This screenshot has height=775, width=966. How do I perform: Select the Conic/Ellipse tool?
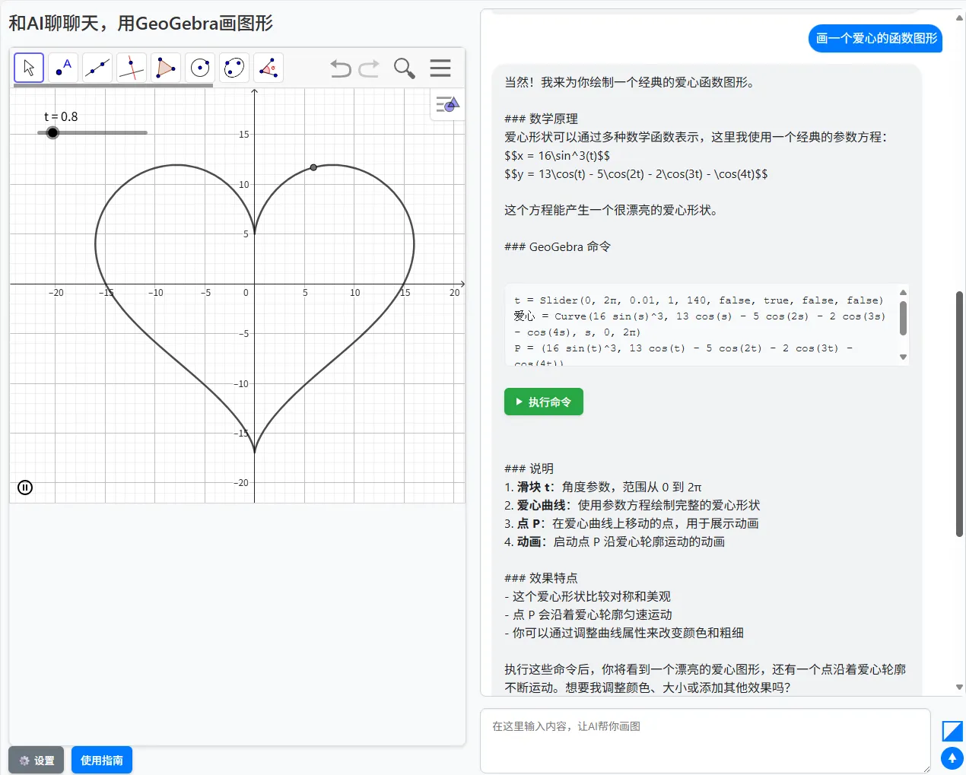point(234,68)
